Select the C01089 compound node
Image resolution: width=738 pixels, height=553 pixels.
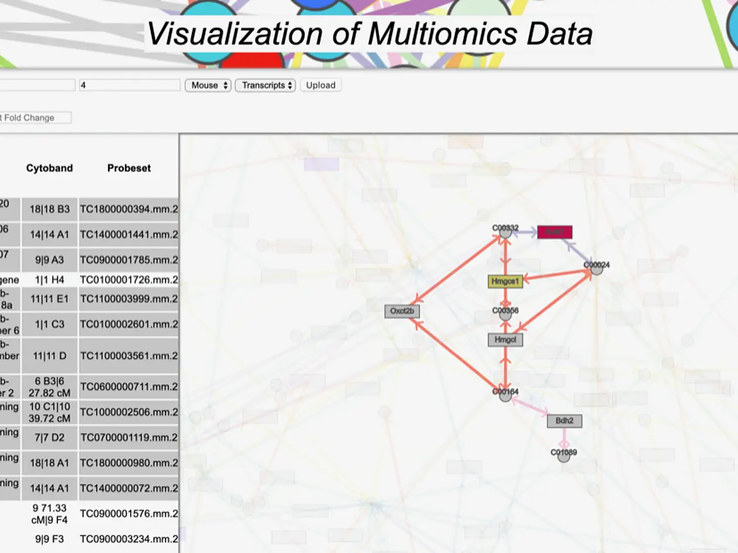click(563, 456)
